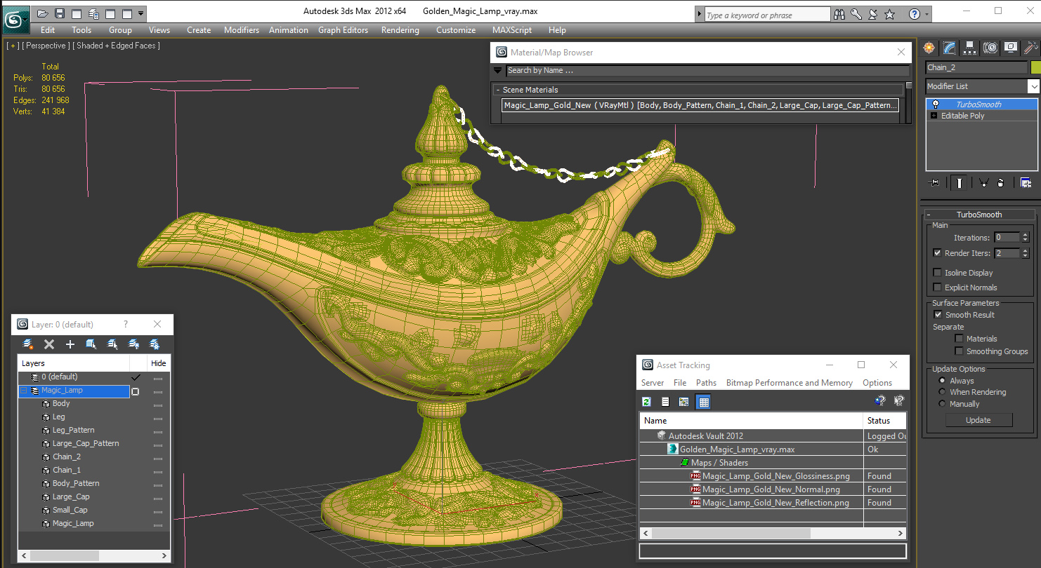Open Bitmap Performance and Memory menu
Image resolution: width=1041 pixels, height=568 pixels.
point(790,383)
